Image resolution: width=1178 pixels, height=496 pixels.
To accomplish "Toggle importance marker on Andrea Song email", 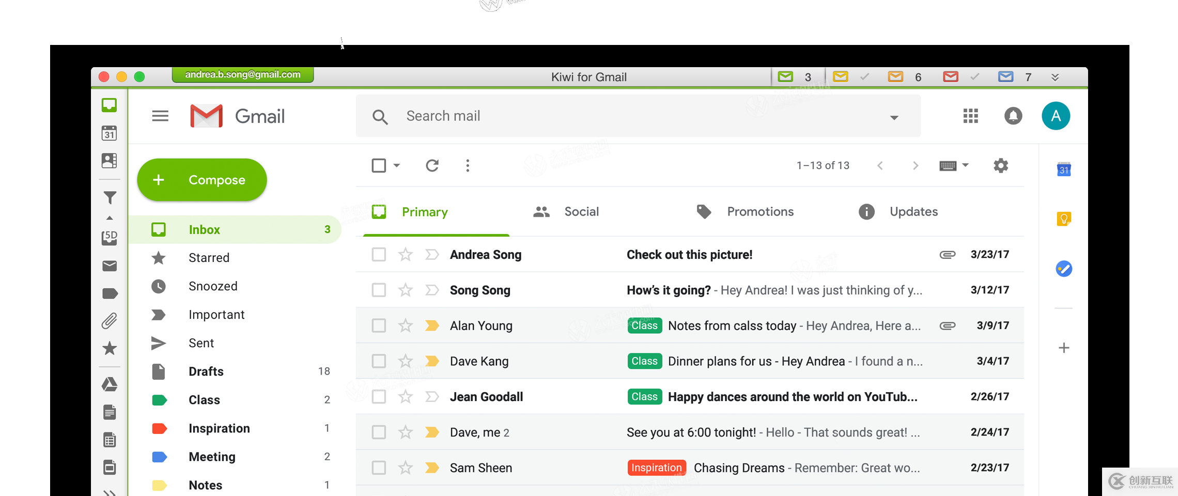I will tap(432, 254).
